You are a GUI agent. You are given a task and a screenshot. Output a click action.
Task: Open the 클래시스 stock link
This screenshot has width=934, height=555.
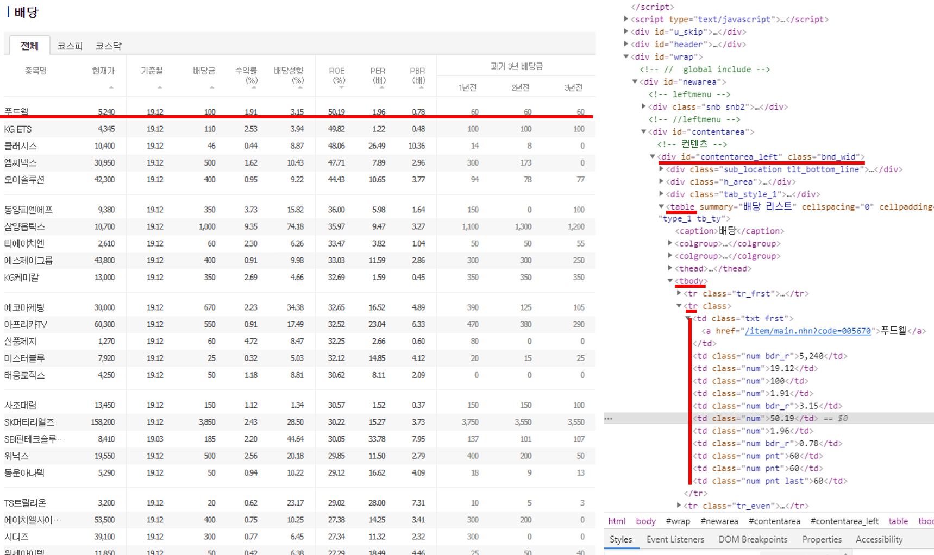click(21, 146)
